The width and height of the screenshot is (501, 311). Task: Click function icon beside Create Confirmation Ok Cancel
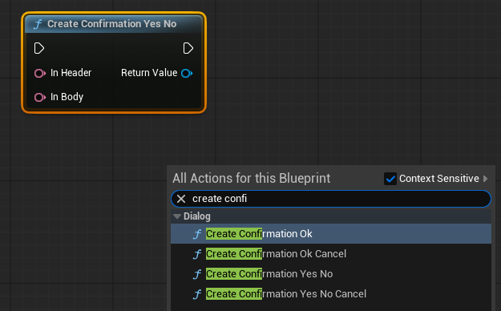tap(197, 254)
